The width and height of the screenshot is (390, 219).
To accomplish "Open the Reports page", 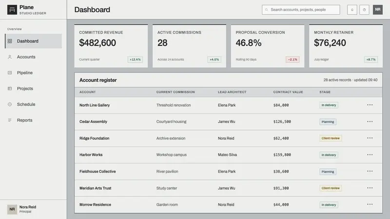I will pos(33,120).
